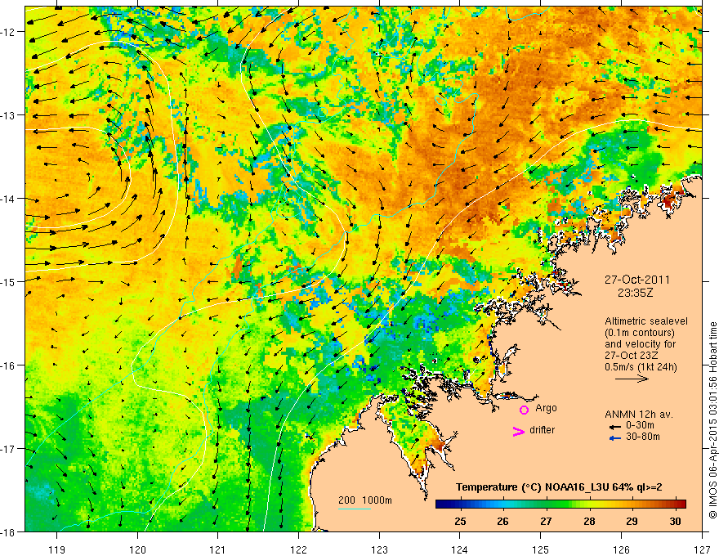Click the time text 23:35Z
The height and width of the screenshot is (556, 719).
tap(635, 293)
